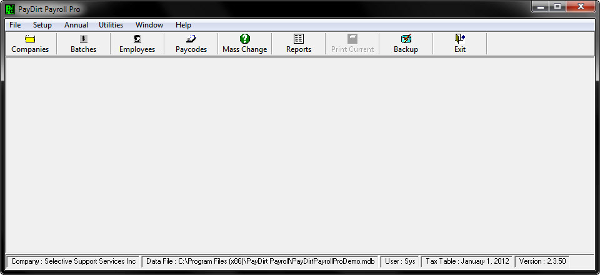600x275 pixels.
Task: Expand the Annual menu
Action: [x=76, y=25]
